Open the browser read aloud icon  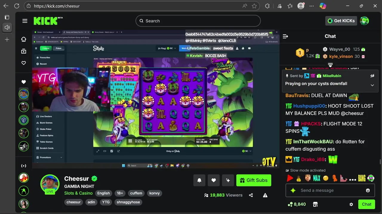(x=245, y=6)
